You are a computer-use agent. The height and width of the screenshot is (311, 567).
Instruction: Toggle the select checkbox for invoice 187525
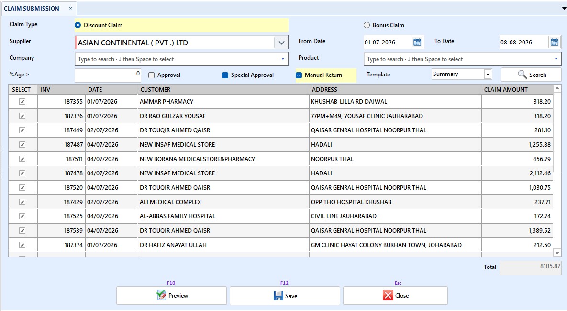22,216
